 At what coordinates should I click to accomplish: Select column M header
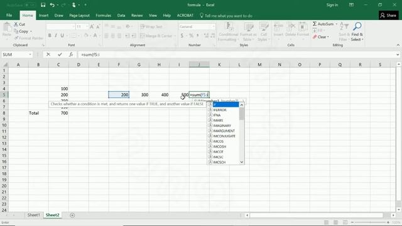(259, 65)
